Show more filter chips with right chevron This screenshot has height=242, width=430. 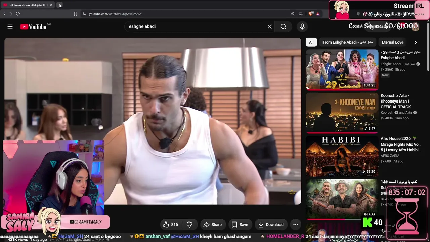(416, 42)
